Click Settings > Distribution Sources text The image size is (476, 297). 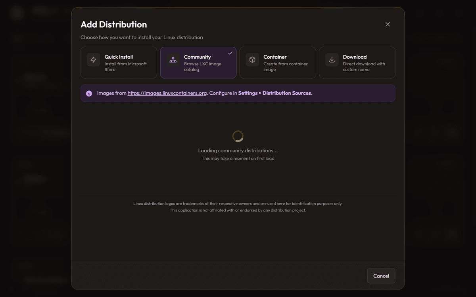point(274,93)
